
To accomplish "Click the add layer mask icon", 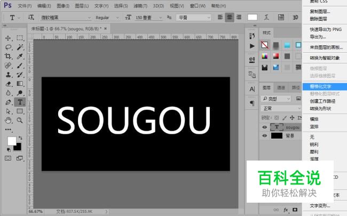I will [295, 210].
